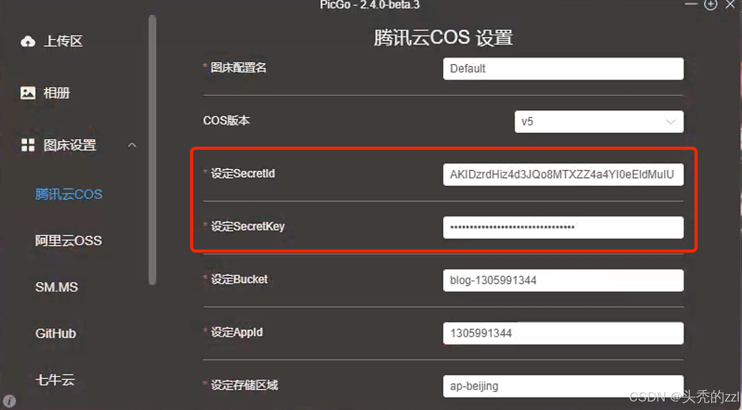742x410 pixels.
Task: Click the image host settings grid icon
Action: [x=28, y=145]
